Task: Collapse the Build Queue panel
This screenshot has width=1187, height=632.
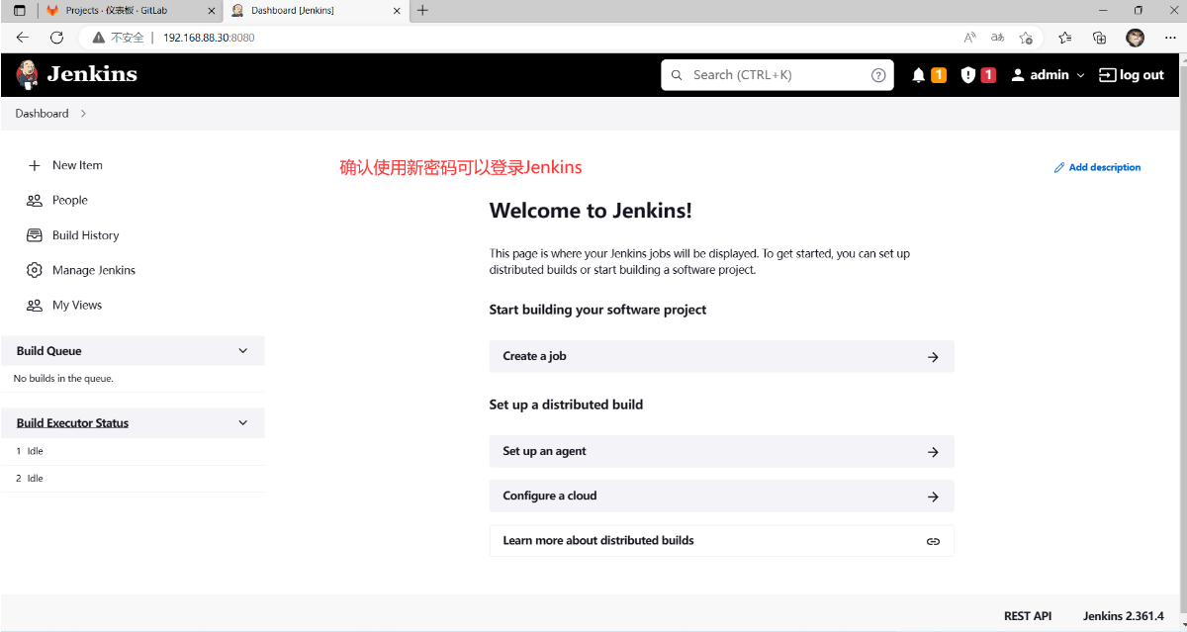Action: tap(243, 351)
